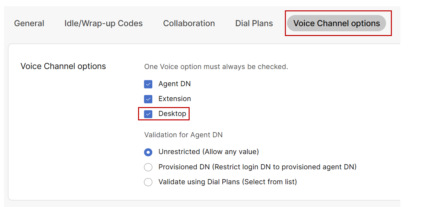433x207 pixels.
Task: Click the "Voice Channel options" section heading
Action: click(x=63, y=66)
